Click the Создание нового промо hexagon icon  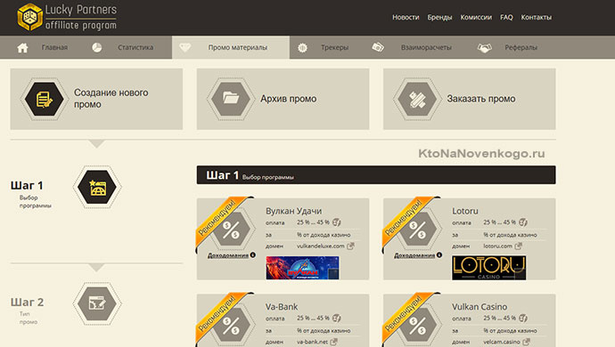(44, 99)
